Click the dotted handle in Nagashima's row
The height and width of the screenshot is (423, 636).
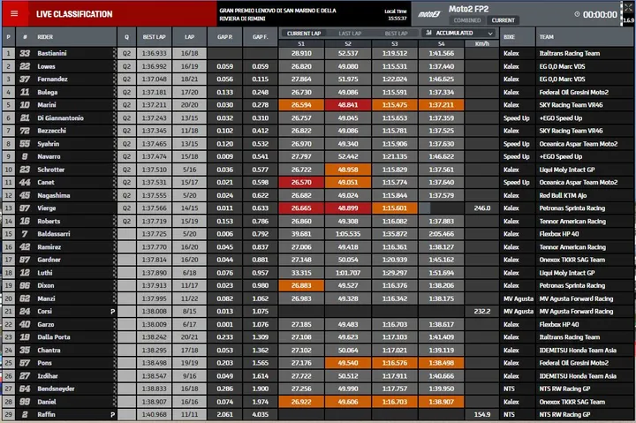point(114,195)
